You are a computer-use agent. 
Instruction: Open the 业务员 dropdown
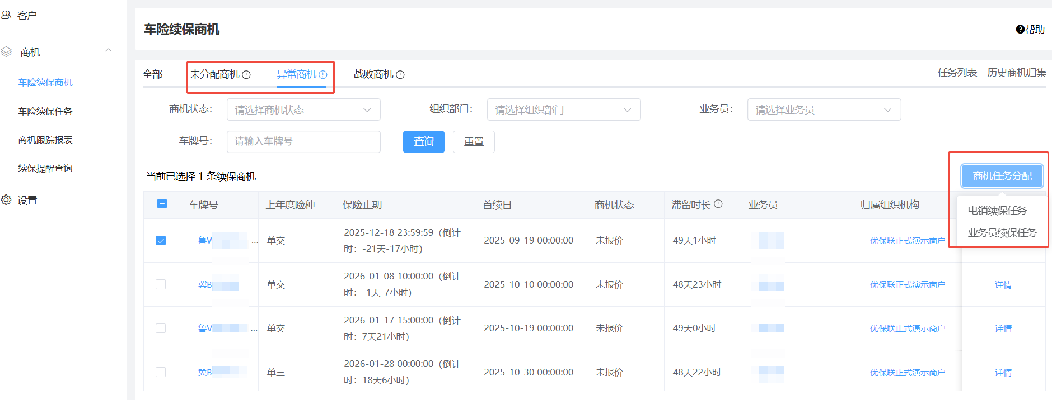point(824,109)
